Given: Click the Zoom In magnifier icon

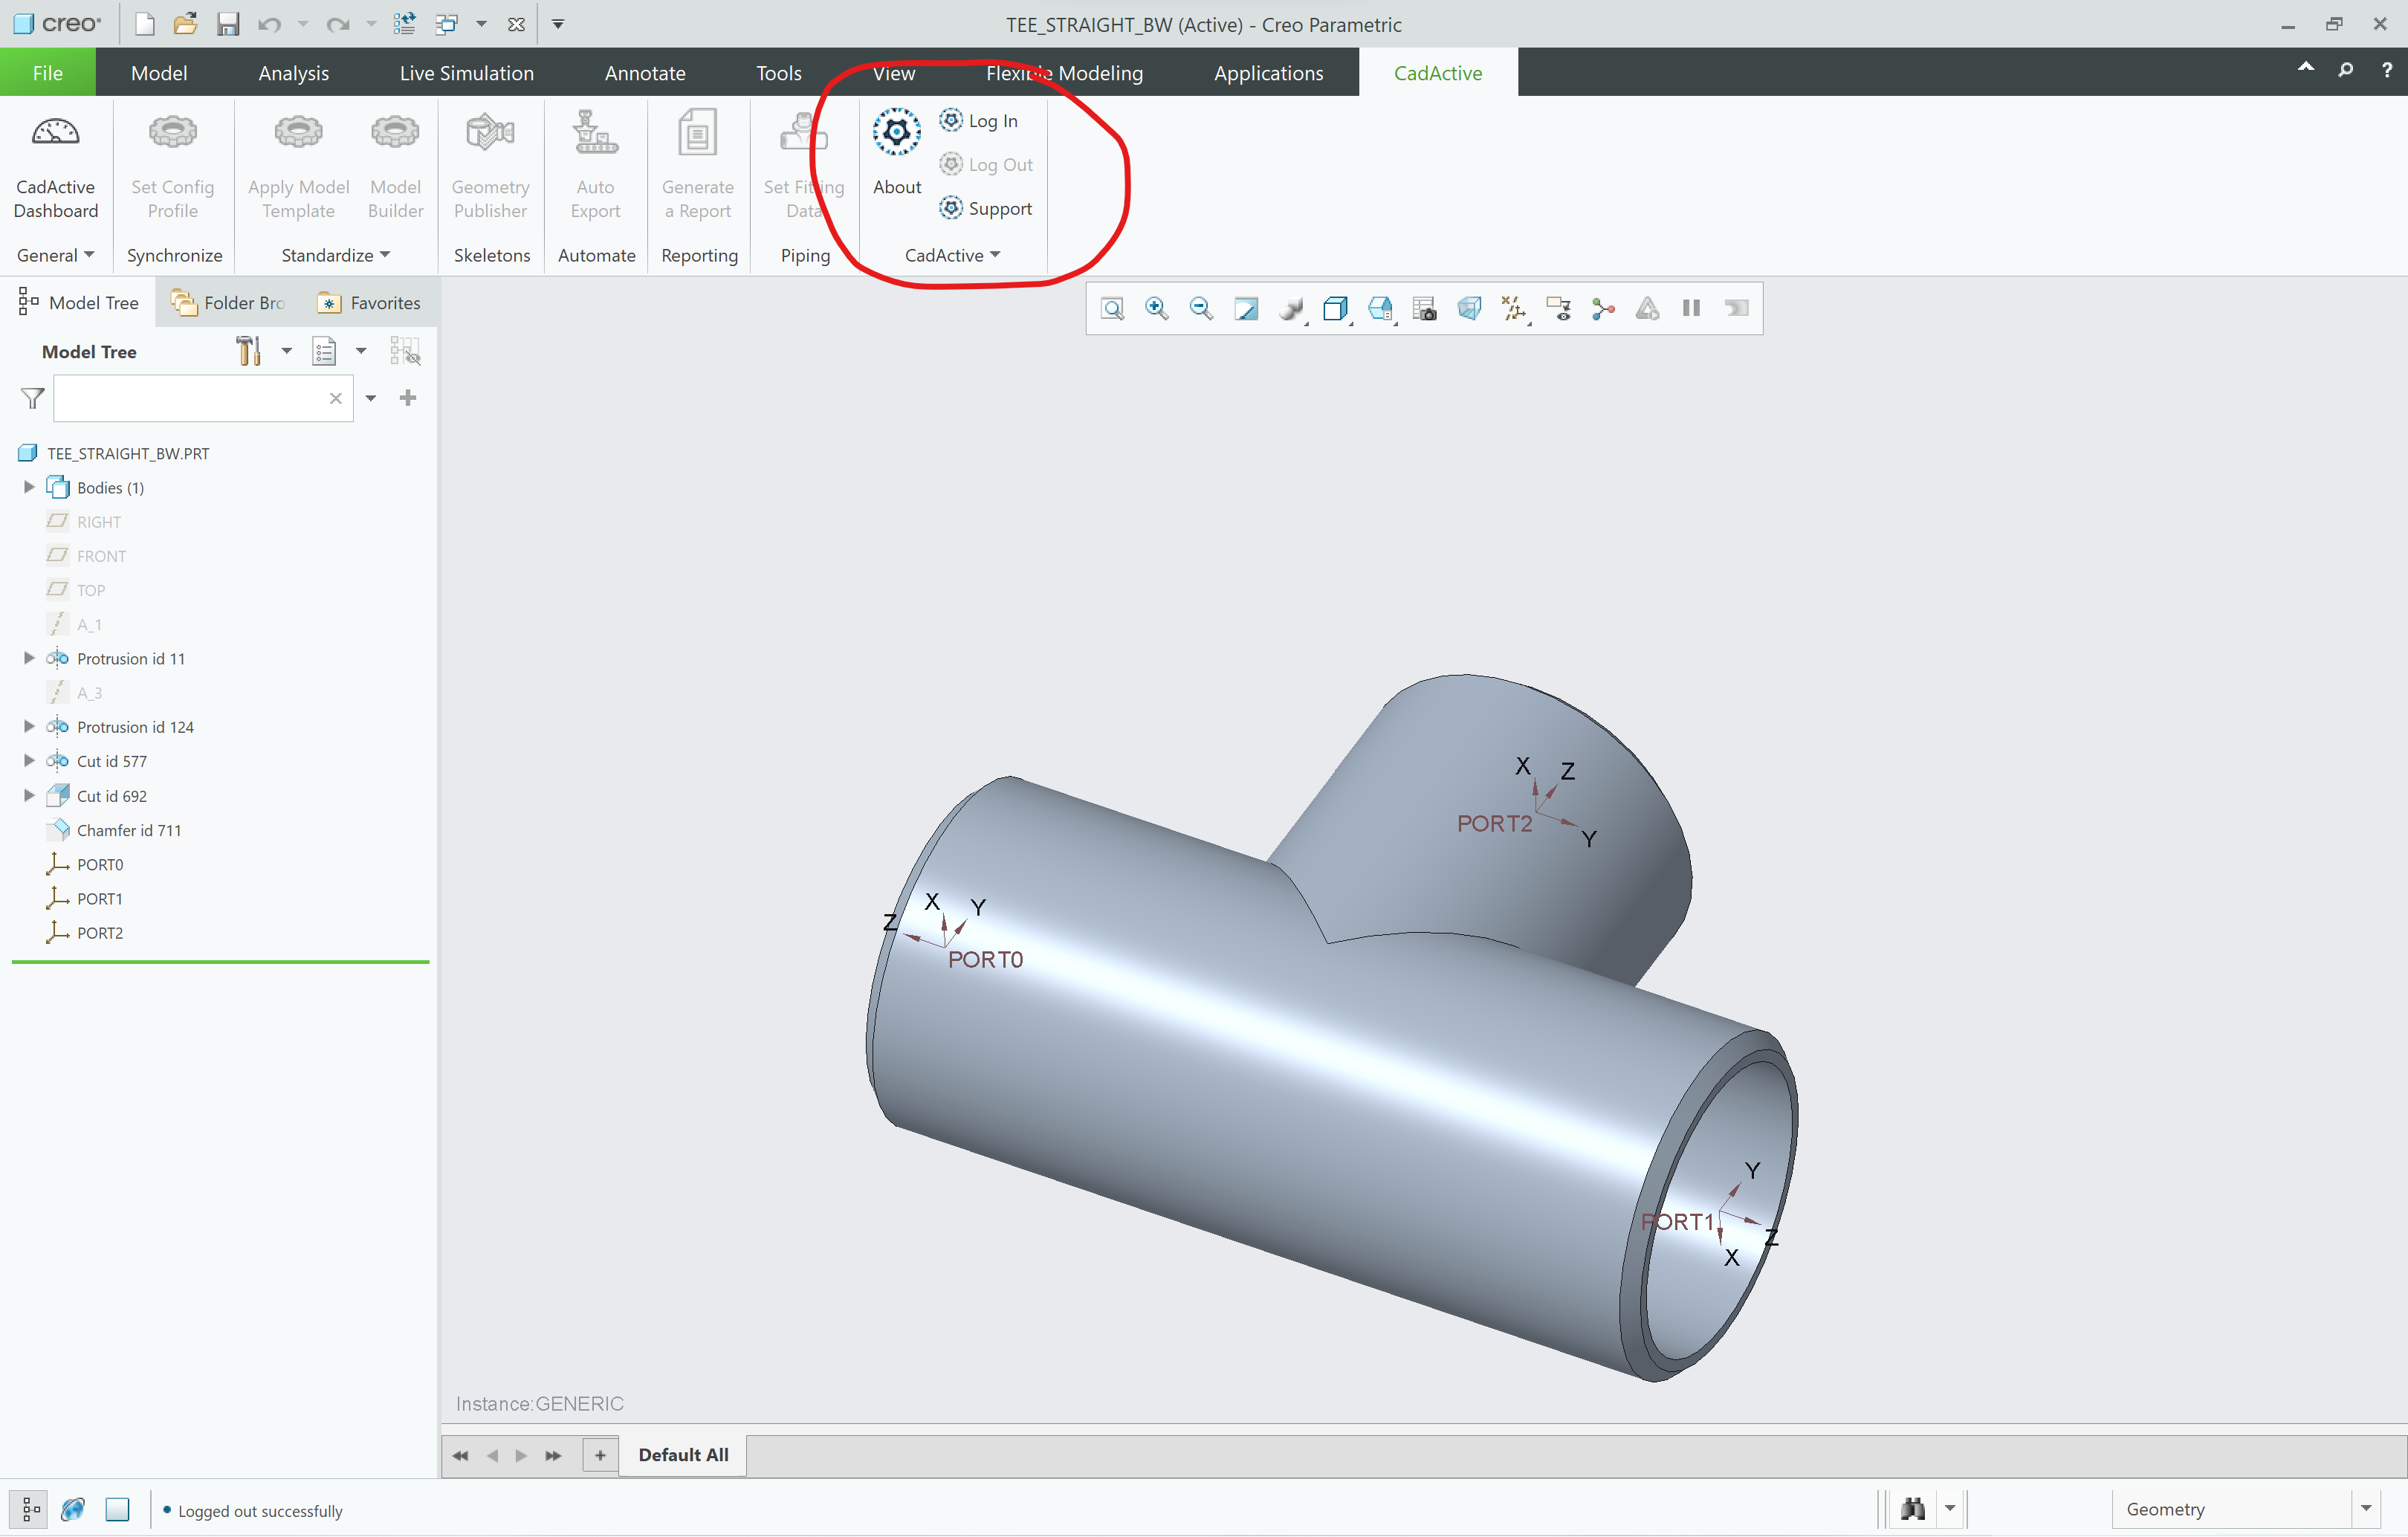Looking at the screenshot, I should [1156, 309].
